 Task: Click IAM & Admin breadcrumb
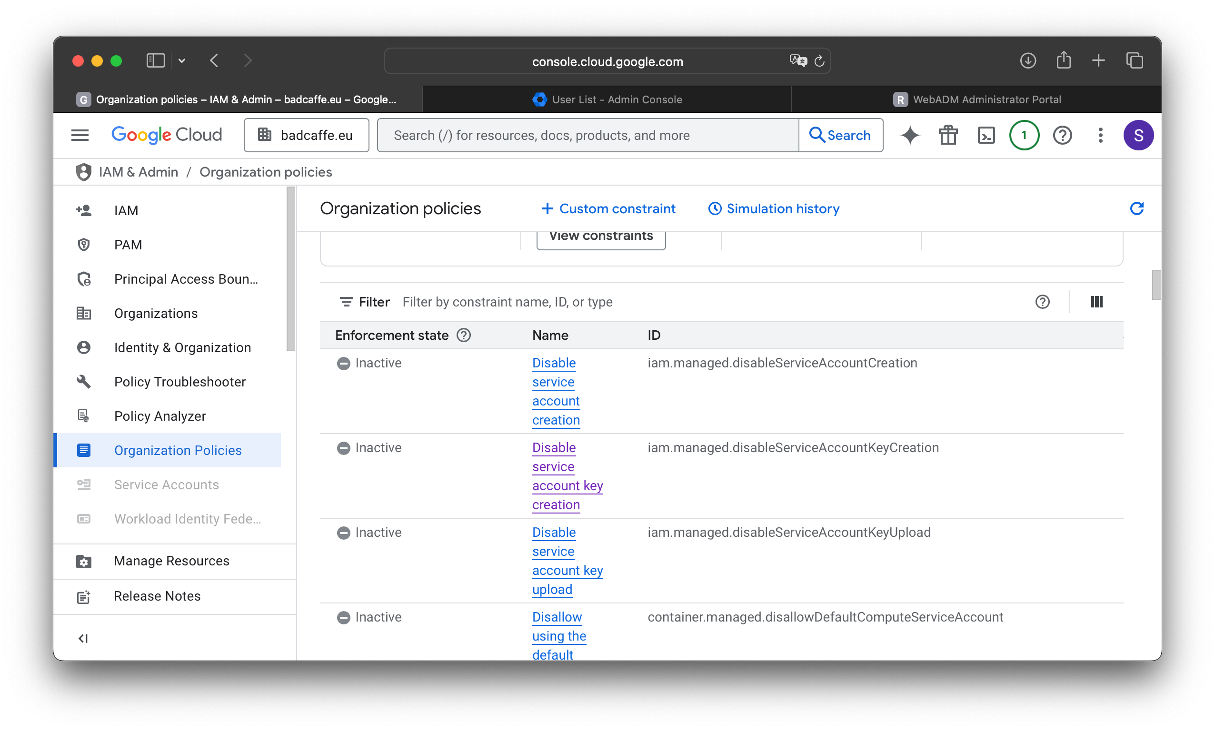coord(139,172)
